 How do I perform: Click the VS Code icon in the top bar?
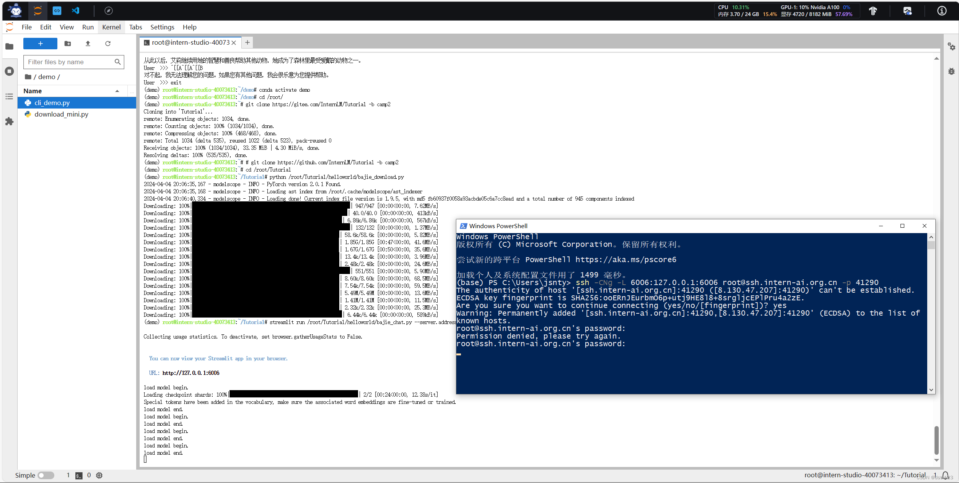76,11
